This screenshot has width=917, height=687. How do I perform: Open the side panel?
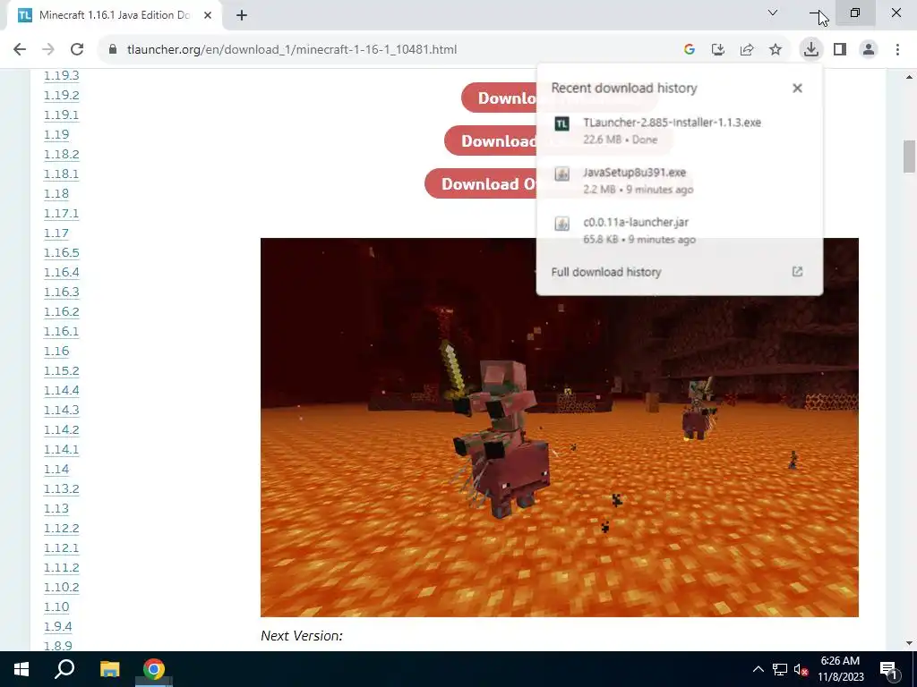840,50
